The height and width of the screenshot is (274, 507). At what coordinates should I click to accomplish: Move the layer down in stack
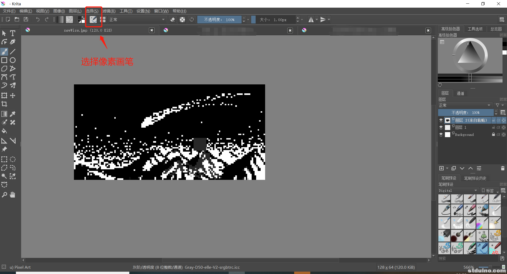click(x=462, y=168)
